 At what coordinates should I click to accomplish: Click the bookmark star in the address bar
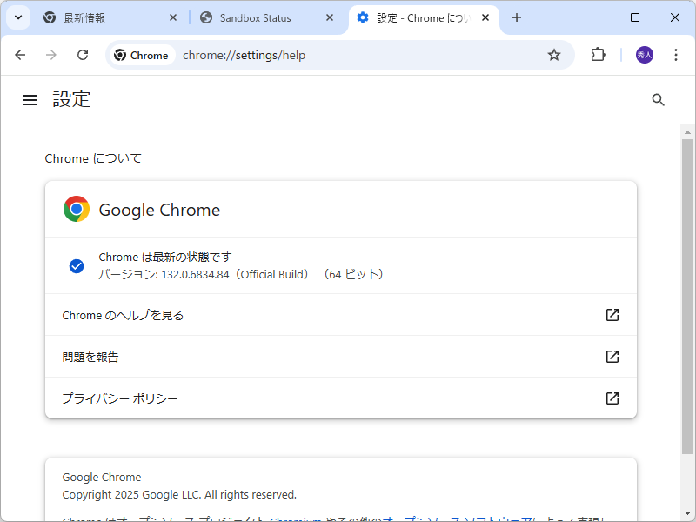554,54
